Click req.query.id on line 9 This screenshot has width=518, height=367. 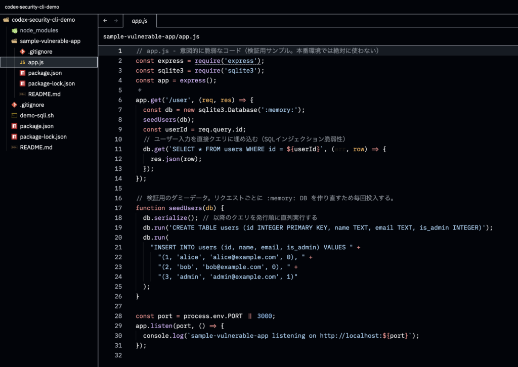tap(221, 129)
